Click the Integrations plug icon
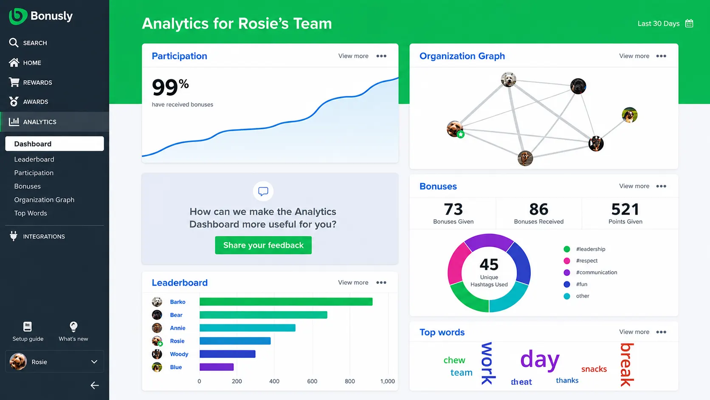The height and width of the screenshot is (400, 710). pos(14,236)
